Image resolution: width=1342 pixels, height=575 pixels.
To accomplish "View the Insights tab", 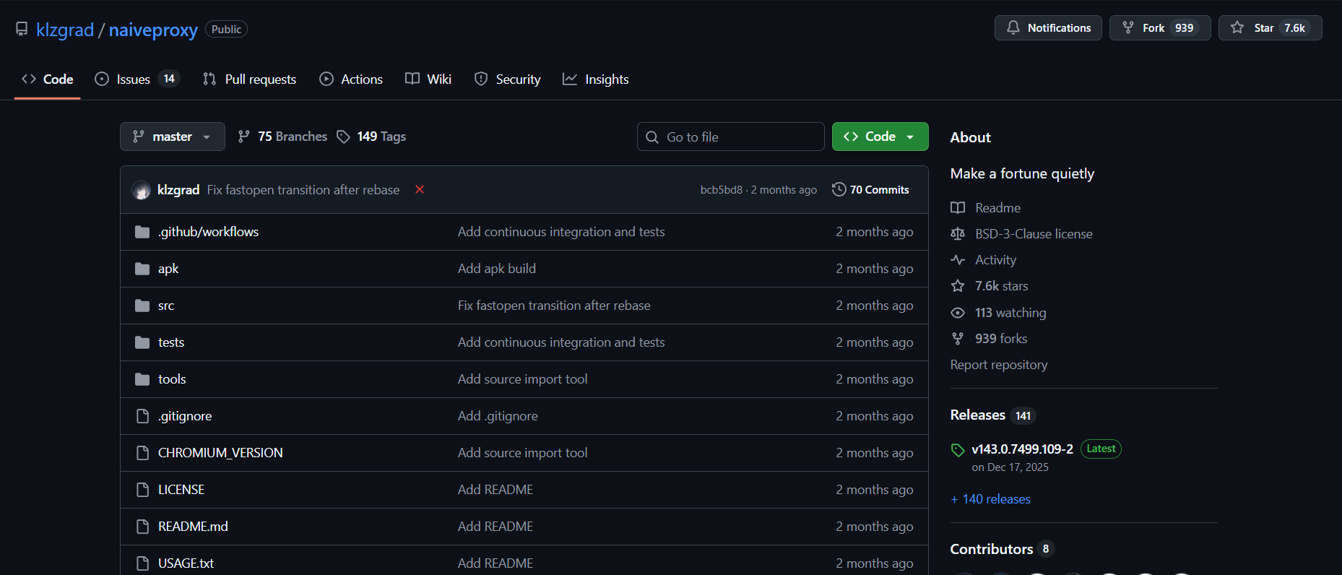I will coord(596,79).
